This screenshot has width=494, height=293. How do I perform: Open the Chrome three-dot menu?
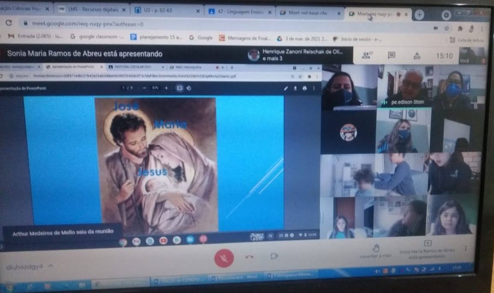482,29
